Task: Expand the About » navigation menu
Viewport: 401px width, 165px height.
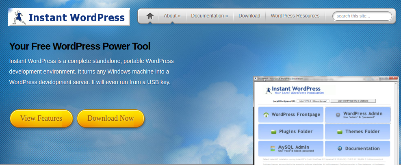Action: click(x=172, y=16)
